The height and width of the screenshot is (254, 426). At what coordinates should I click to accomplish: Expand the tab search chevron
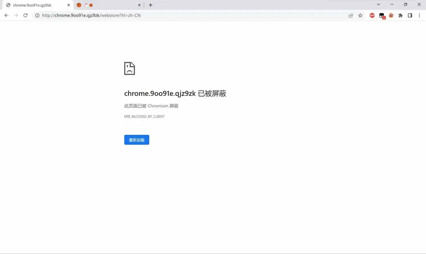click(378, 5)
